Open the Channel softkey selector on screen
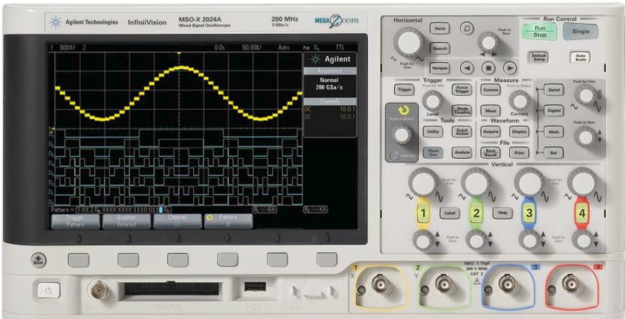The image size is (625, 319). (177, 221)
